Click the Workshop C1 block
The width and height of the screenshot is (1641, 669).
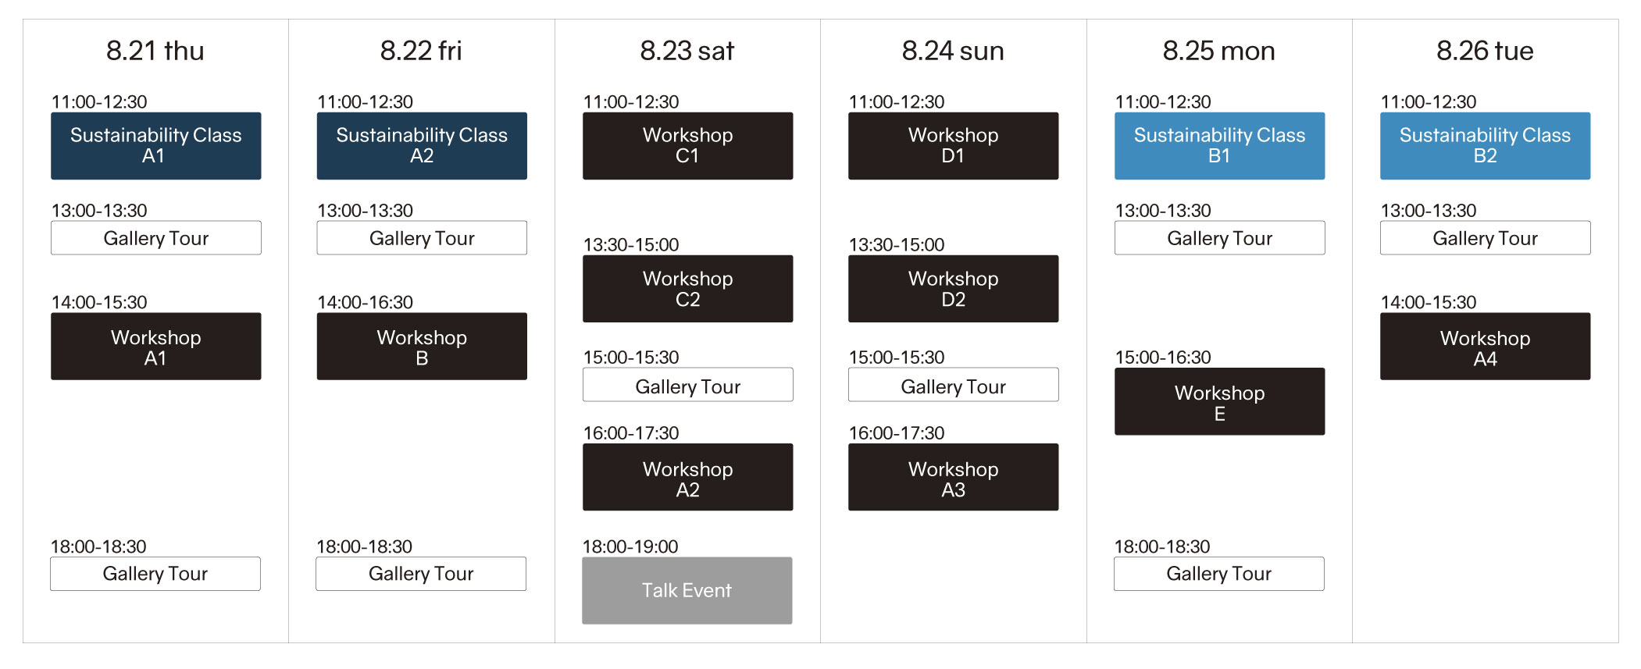687,146
